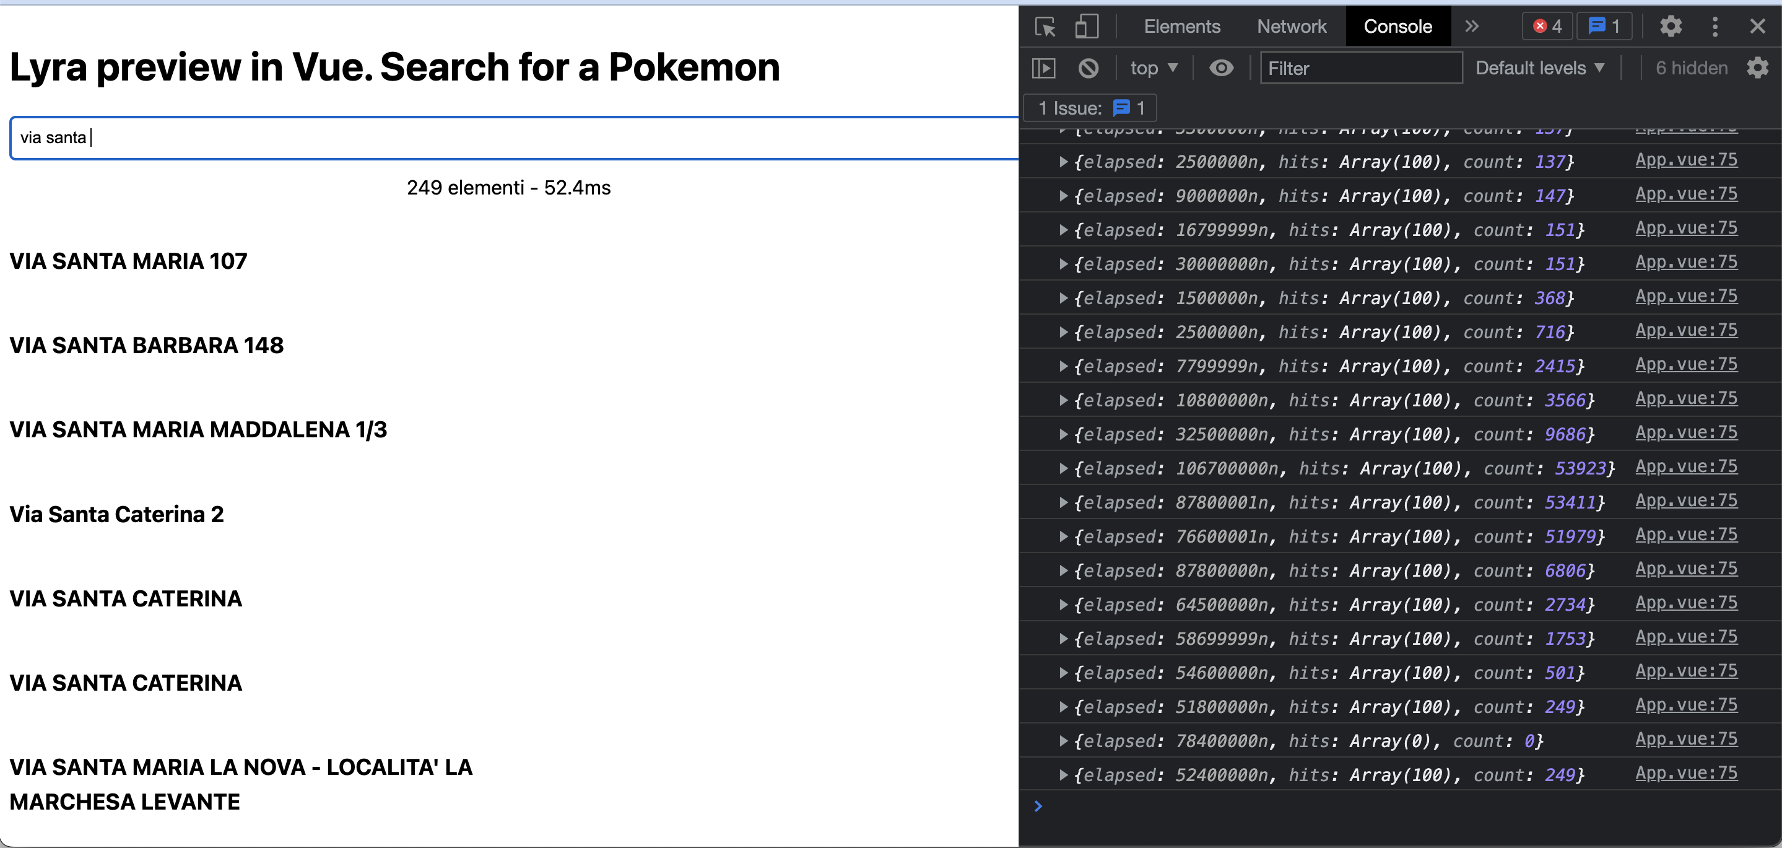
Task: Show the console sidebar
Action: (x=1044, y=68)
